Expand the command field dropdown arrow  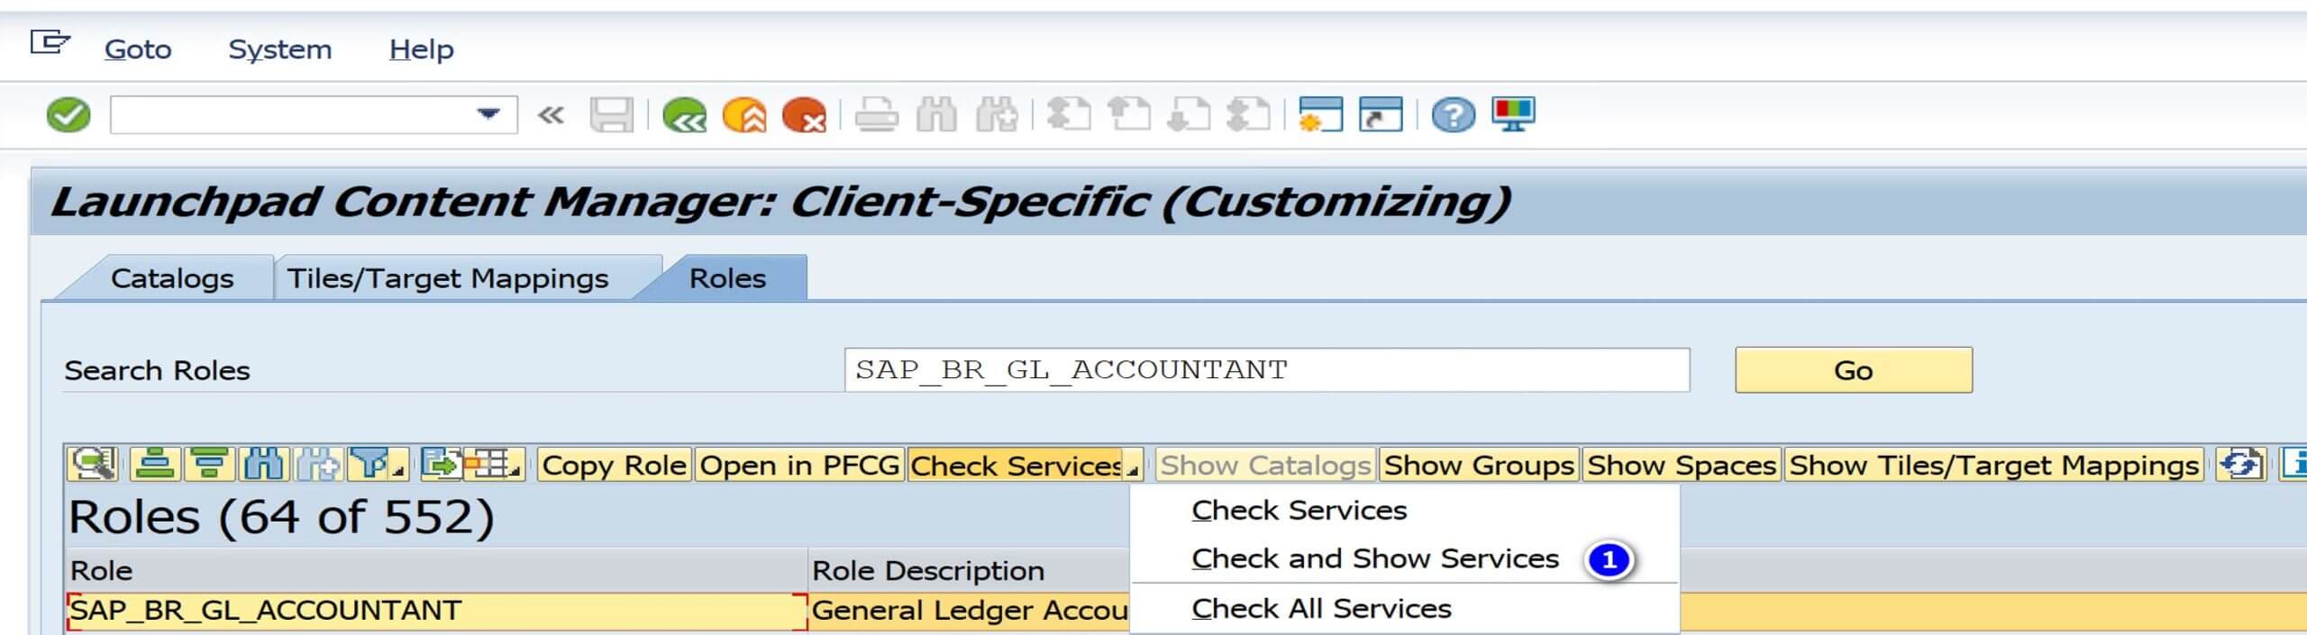click(488, 114)
